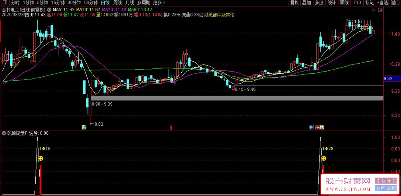Screen dimensions: 401x196
Task: Click the MA20: 11.40 label
Action: point(114,10)
